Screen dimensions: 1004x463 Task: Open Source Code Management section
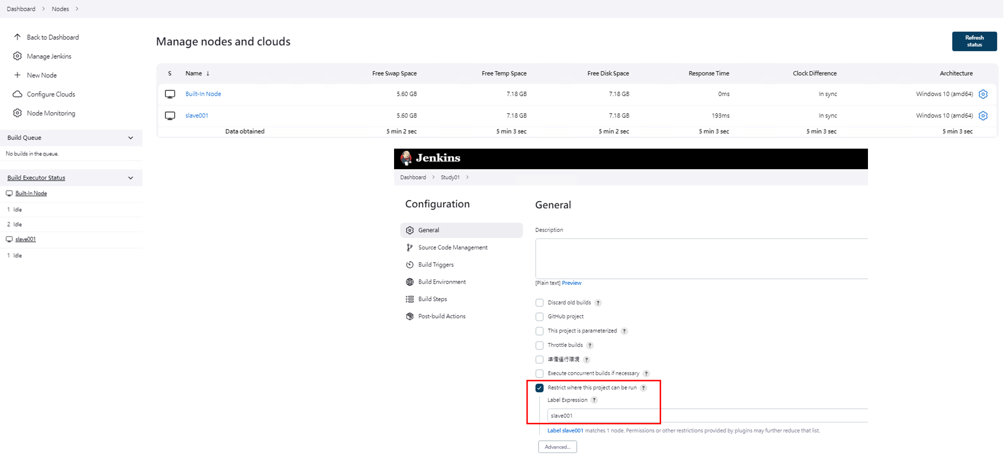(x=452, y=248)
